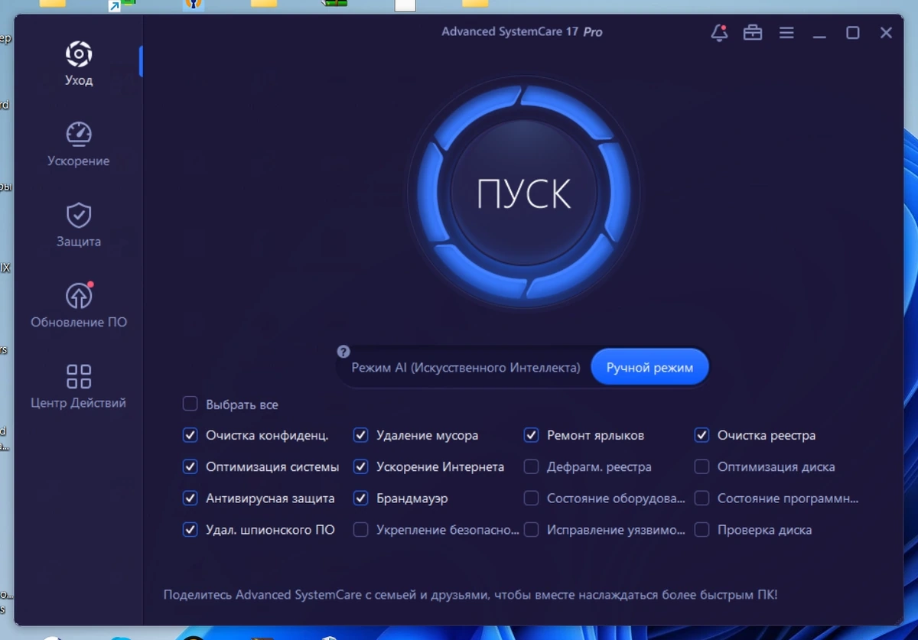Uncheck Оптимизация системы checkbox
The height and width of the screenshot is (640, 918).
pyautogui.click(x=190, y=466)
